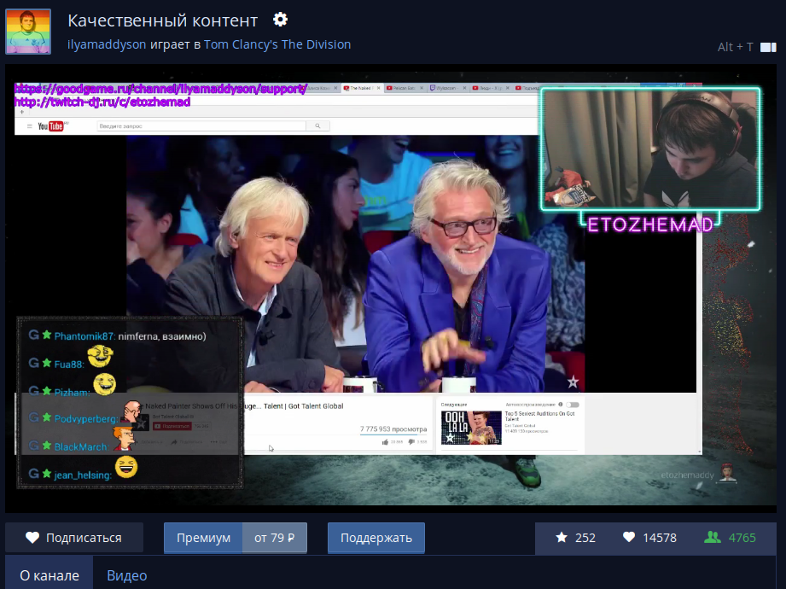Image resolution: width=786 pixels, height=589 pixels.
Task: Toggle theater mode icon next to Alt + T
Action: click(768, 47)
